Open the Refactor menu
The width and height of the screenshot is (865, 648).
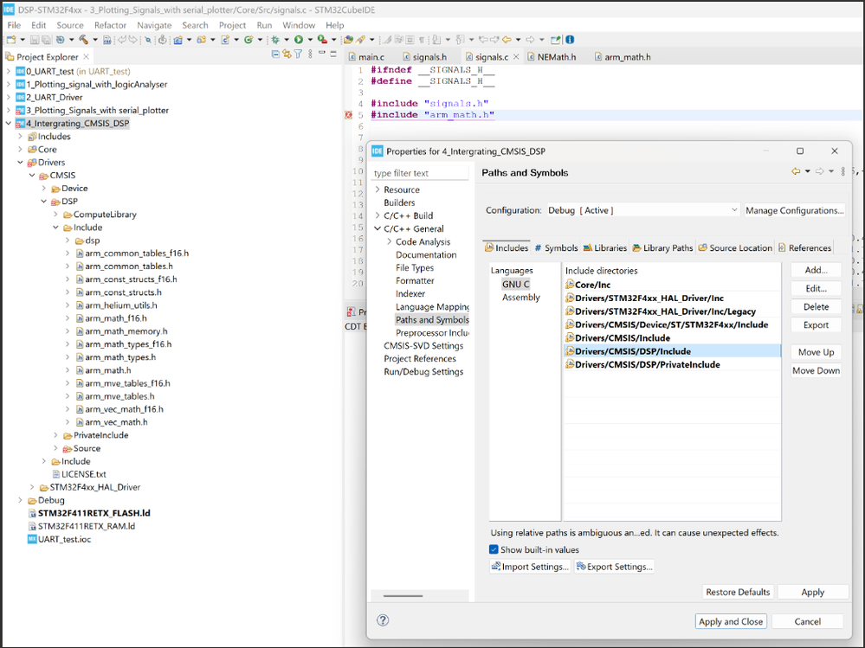pos(110,25)
